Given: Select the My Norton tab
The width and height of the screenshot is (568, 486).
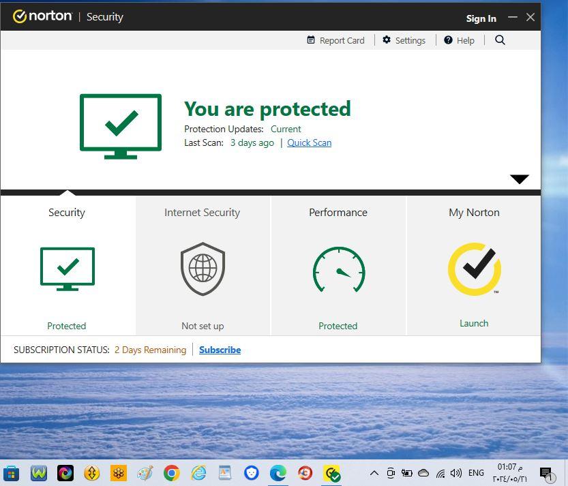Looking at the screenshot, I should (x=474, y=265).
